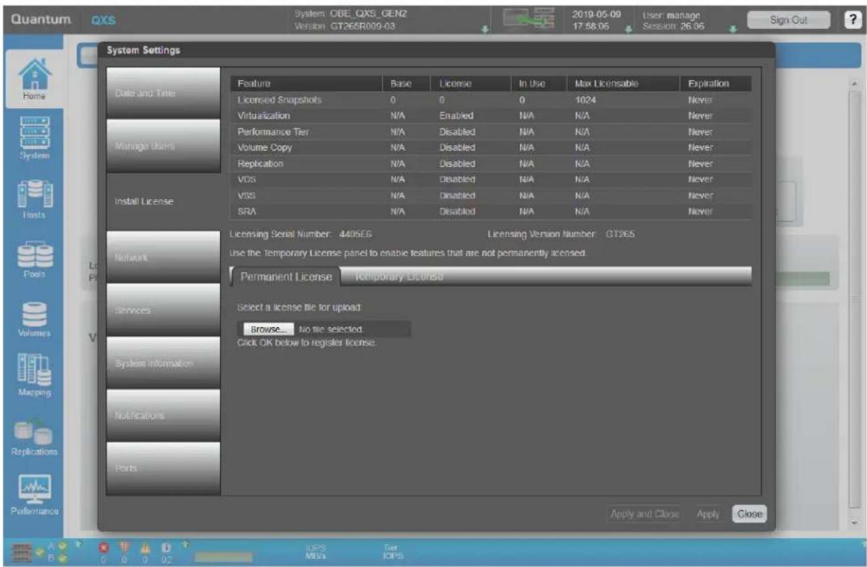Click the footer capacity bar
Image resolution: width=867 pixels, height=567 pixels.
[x=224, y=556]
